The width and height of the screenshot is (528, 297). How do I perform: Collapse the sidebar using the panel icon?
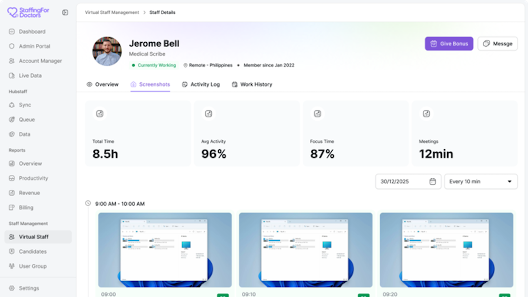65,12
